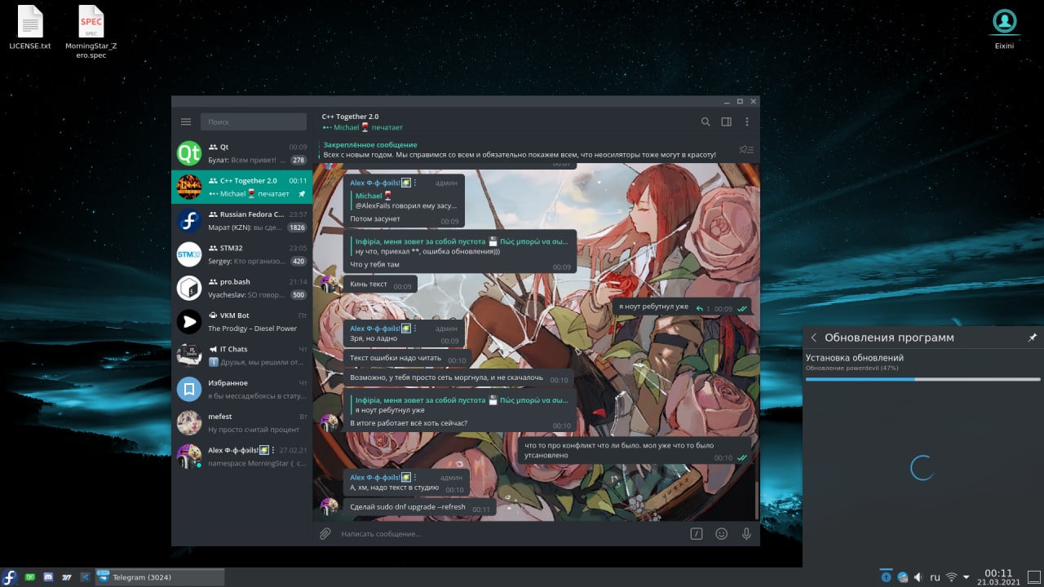Screen dimensions: 1044x587
Task: Open the Russian Fedora Community chat
Action: (242, 221)
